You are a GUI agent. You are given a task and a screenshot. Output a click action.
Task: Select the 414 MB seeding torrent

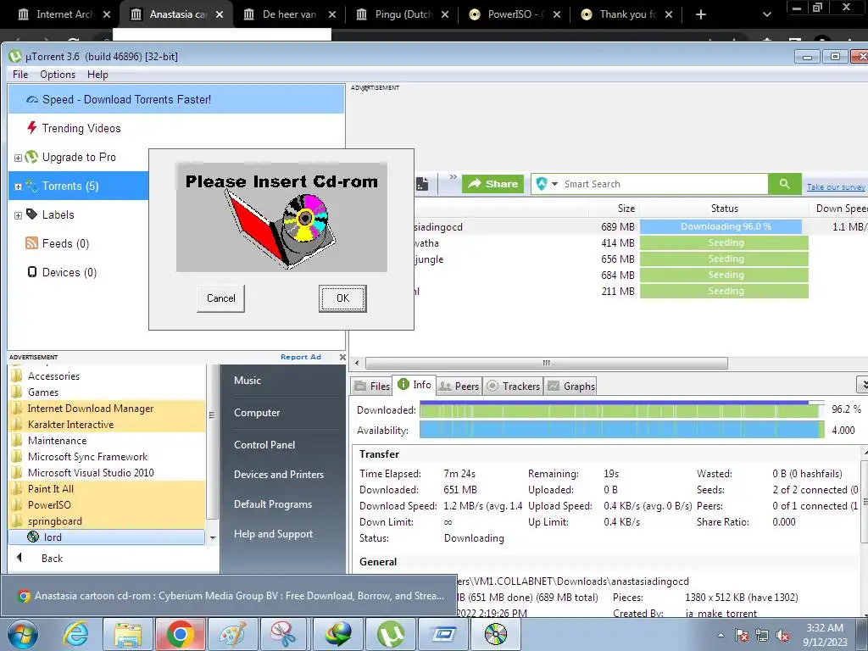(x=609, y=242)
